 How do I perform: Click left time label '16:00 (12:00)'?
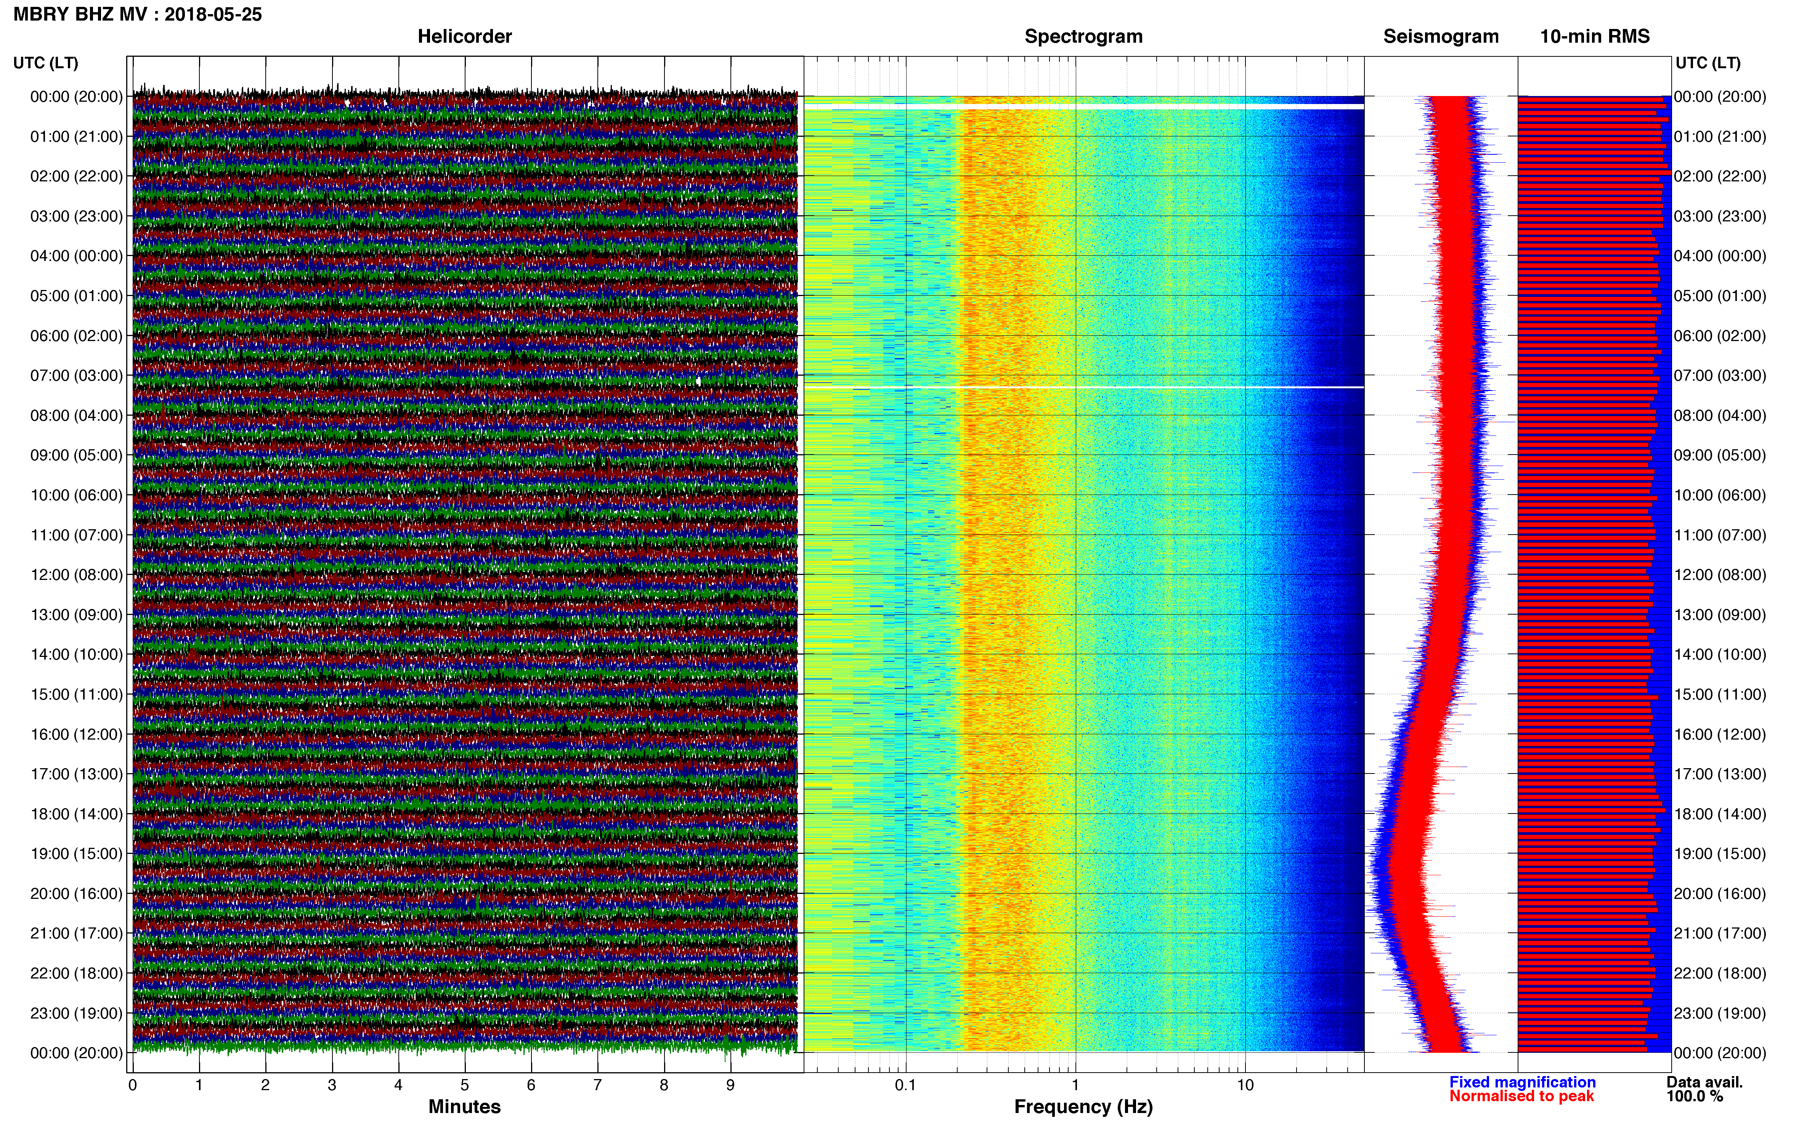click(76, 735)
